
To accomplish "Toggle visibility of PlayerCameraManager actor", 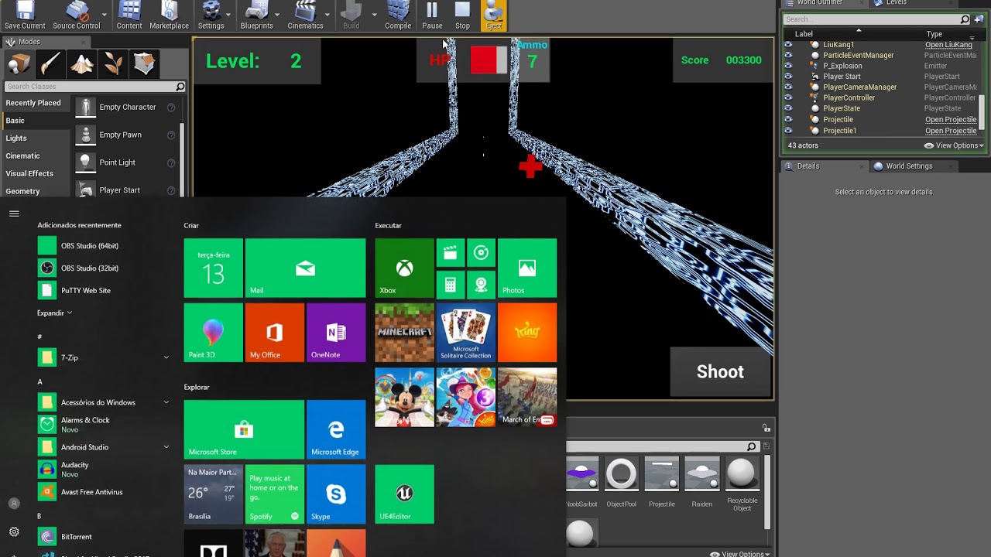I will [x=788, y=87].
